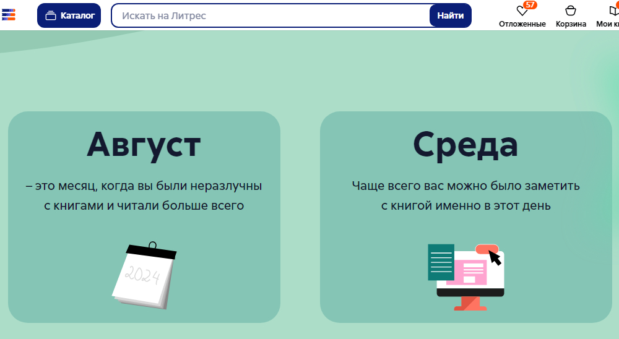Open Отложенные heart icon
Screen dimensions: 619x339
tap(522, 11)
